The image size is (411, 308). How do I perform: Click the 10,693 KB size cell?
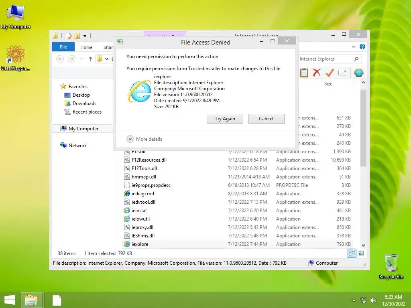pyautogui.click(x=340, y=160)
